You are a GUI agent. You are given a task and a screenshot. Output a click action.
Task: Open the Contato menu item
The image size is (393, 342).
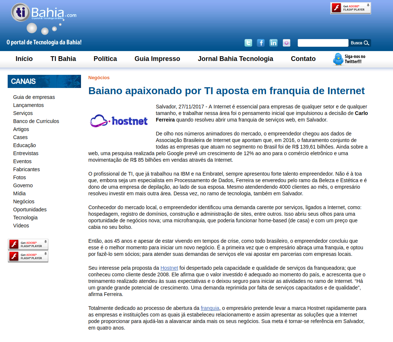(303, 59)
